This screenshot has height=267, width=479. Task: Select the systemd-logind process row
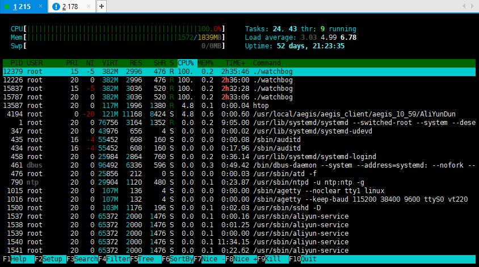point(239,157)
